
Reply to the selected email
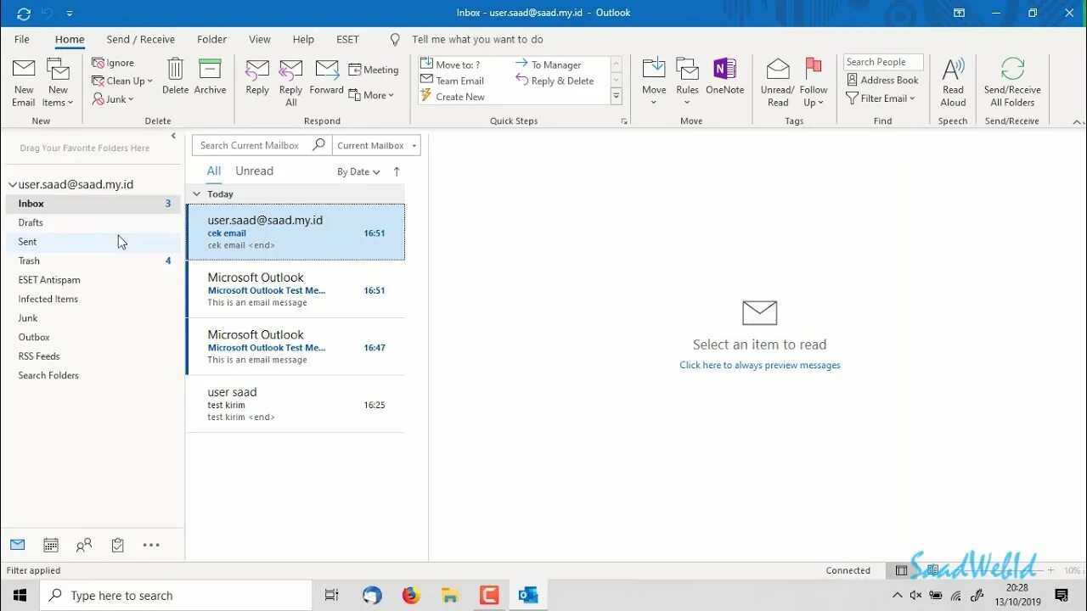click(257, 77)
